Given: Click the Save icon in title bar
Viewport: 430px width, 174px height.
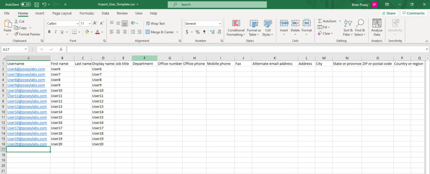Looking at the screenshot, I should 37,4.
